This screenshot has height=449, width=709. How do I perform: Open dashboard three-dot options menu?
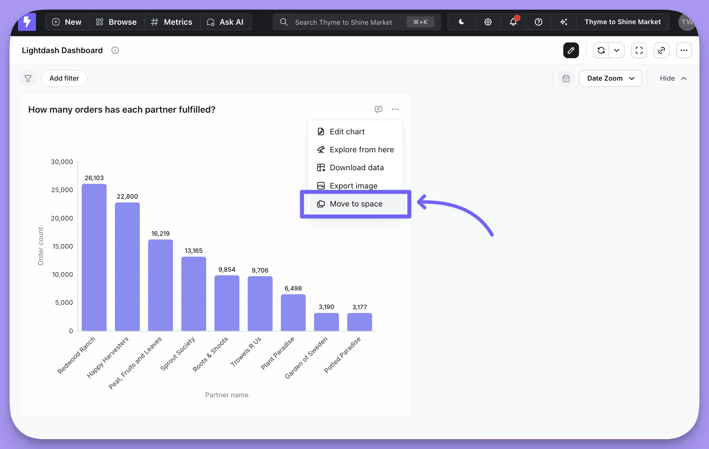tap(683, 50)
